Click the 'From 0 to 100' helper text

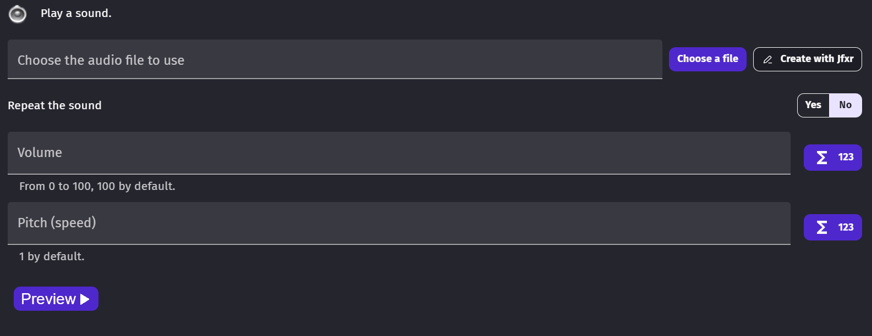pos(97,186)
